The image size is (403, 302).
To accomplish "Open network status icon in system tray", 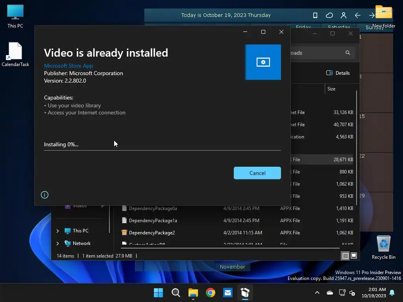I will point(342,293).
